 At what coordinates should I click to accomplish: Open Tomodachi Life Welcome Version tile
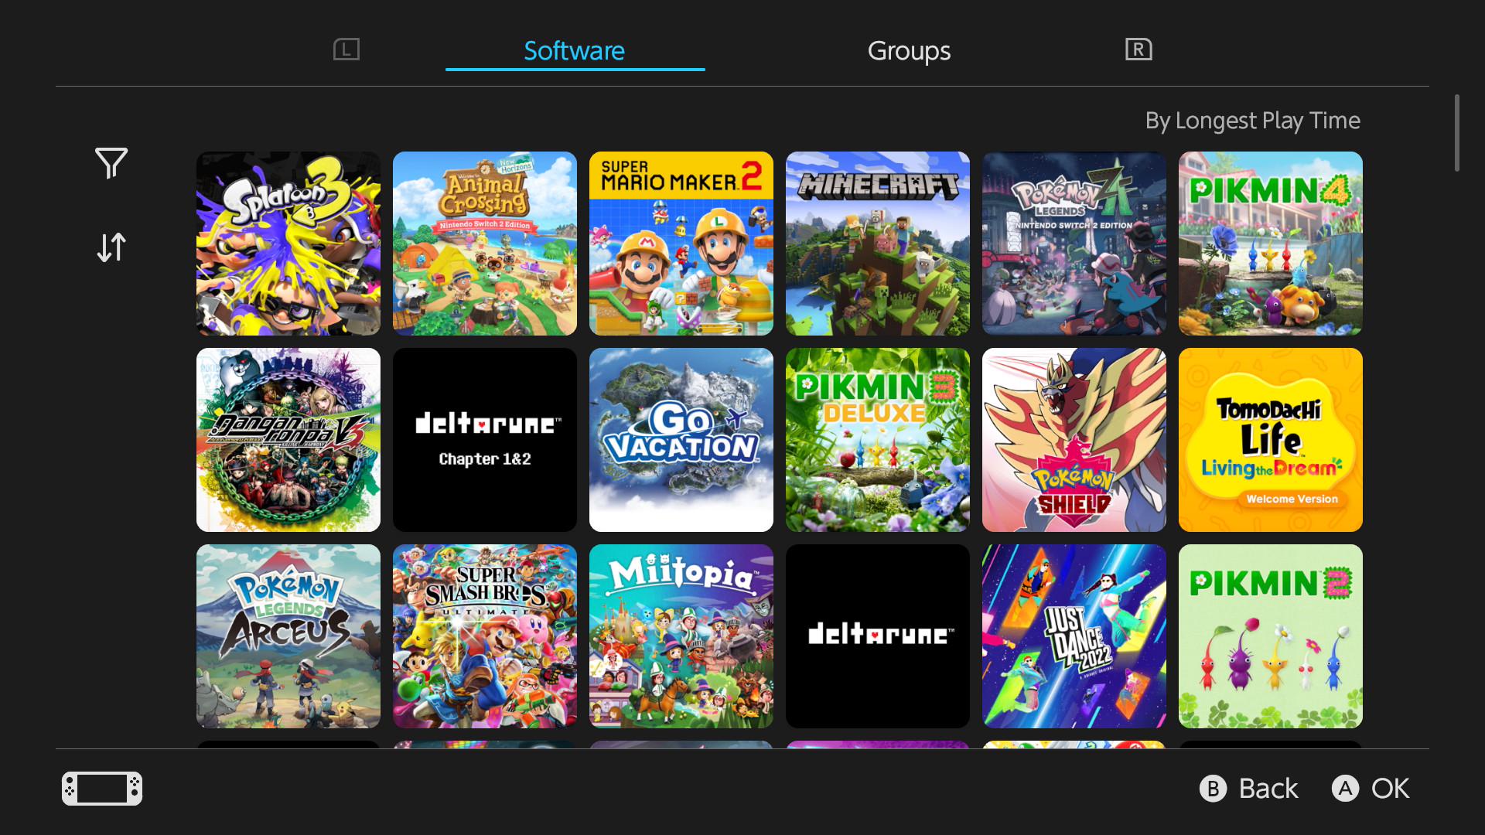pyautogui.click(x=1271, y=440)
